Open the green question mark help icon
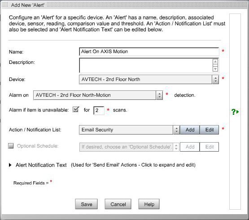The width and height of the screenshot is (249, 220). (x=235, y=112)
